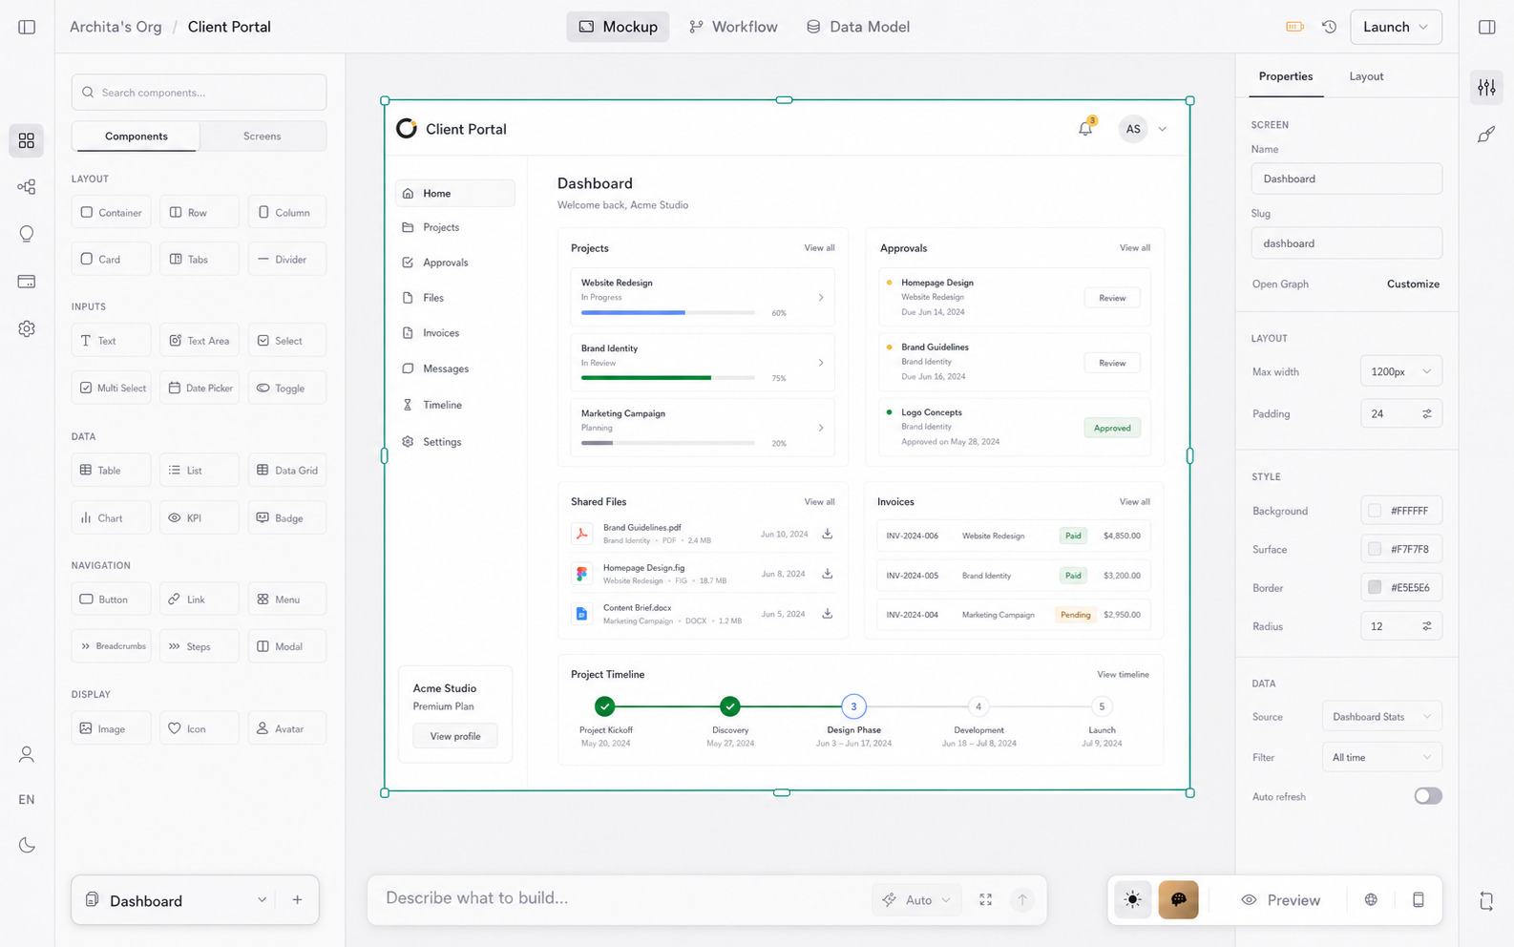Open the Filter All time dropdown
The width and height of the screenshot is (1514, 947).
tap(1381, 757)
